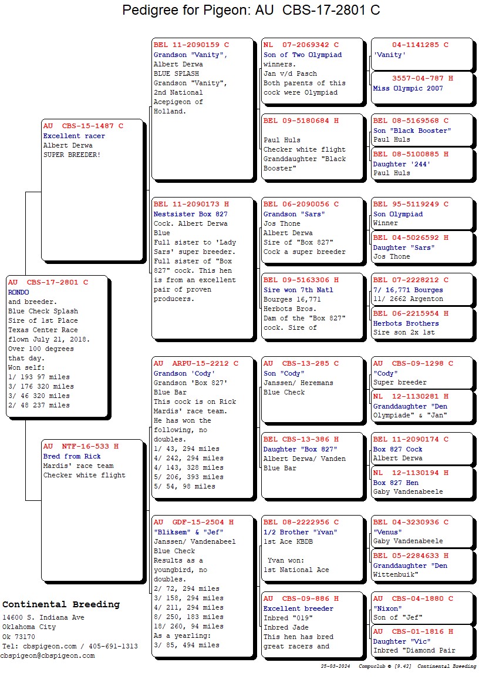Viewport: 479px width, 689px height.
Task: Select the Son "Cody" entry
Action: click(284, 373)
